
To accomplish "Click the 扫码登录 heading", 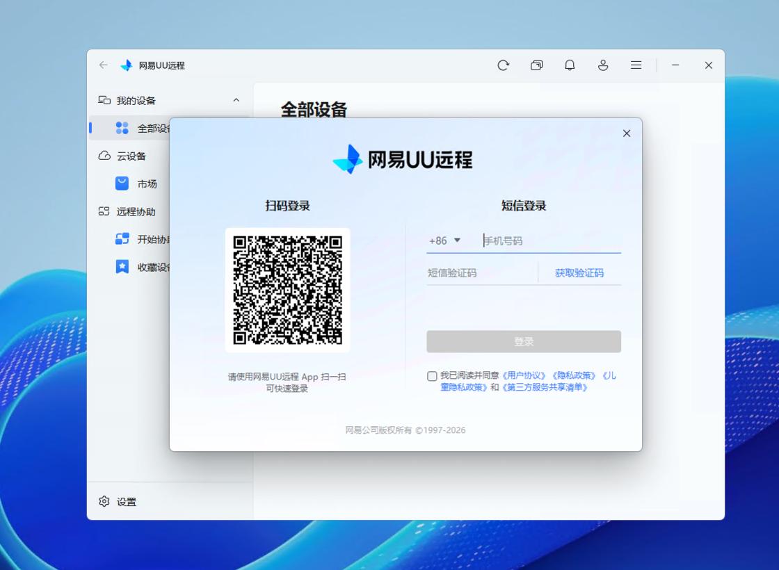I will [x=288, y=206].
